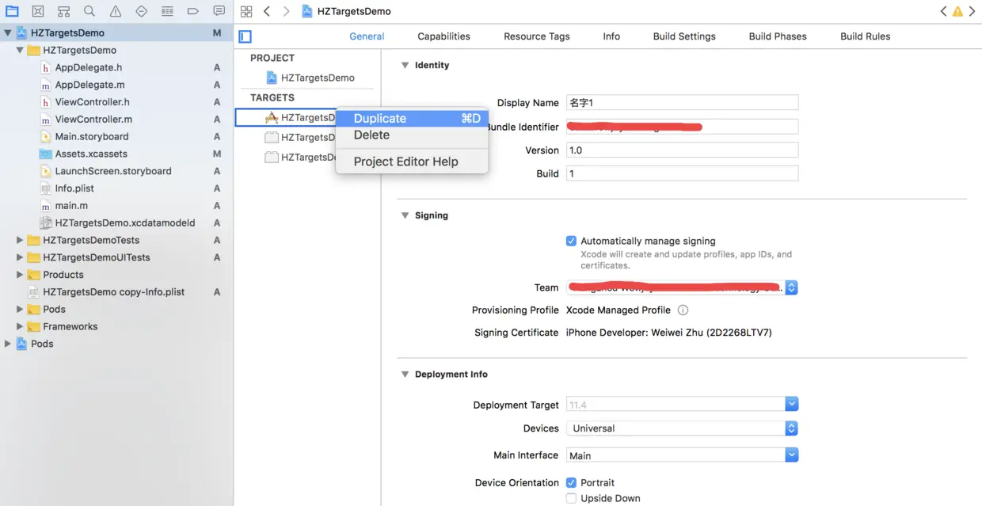Screen dimensions: 982x506
Task: Show the Report navigator speech-bubble icon
Action: tap(219, 11)
